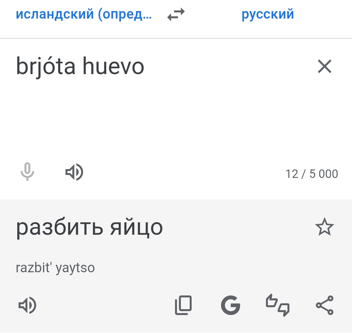The height and width of the screenshot is (333, 352).
Task: Open the target language selector (русский)
Action: [268, 15]
